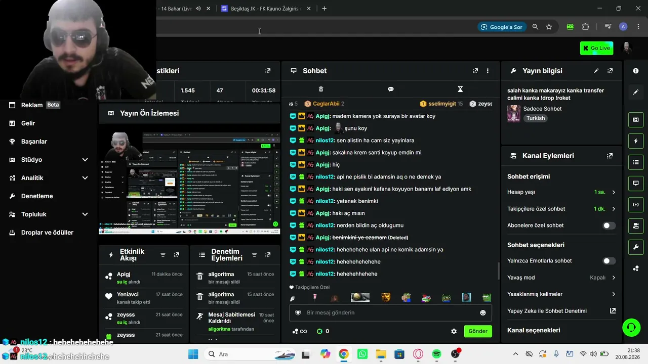Pop out the statistics panel
The height and width of the screenshot is (364, 648).
point(268,71)
